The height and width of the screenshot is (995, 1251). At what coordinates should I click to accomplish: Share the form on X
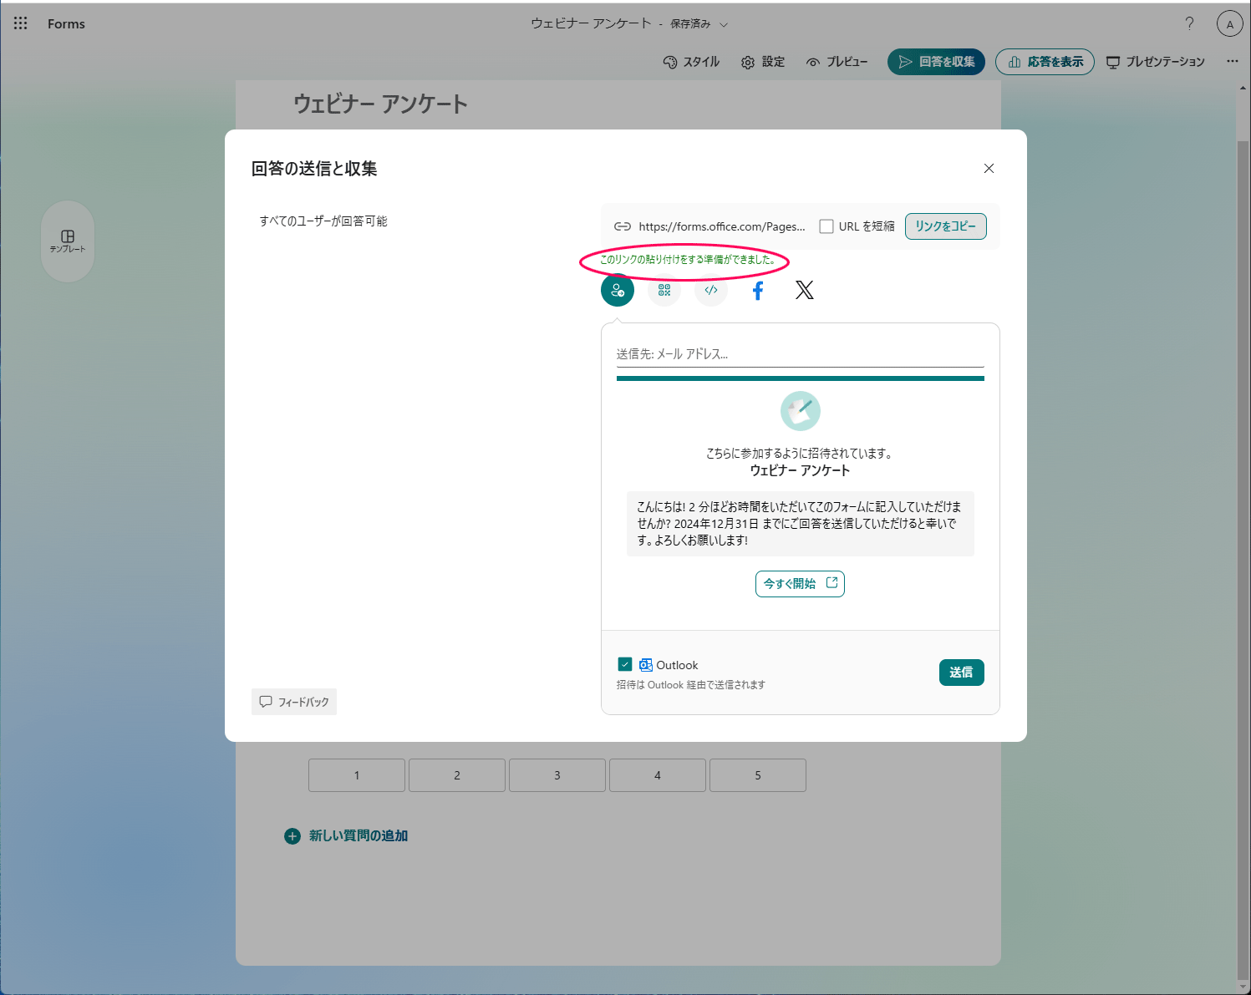click(x=804, y=290)
